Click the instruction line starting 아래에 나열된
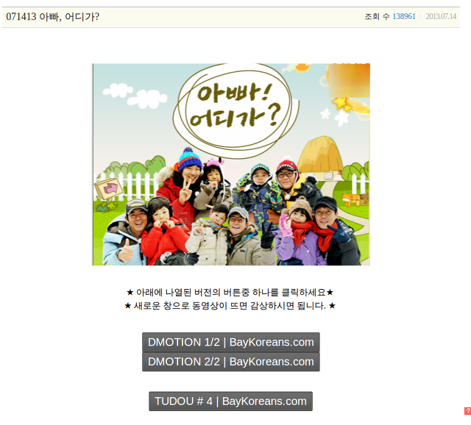The height and width of the screenshot is (425, 471). (230, 292)
